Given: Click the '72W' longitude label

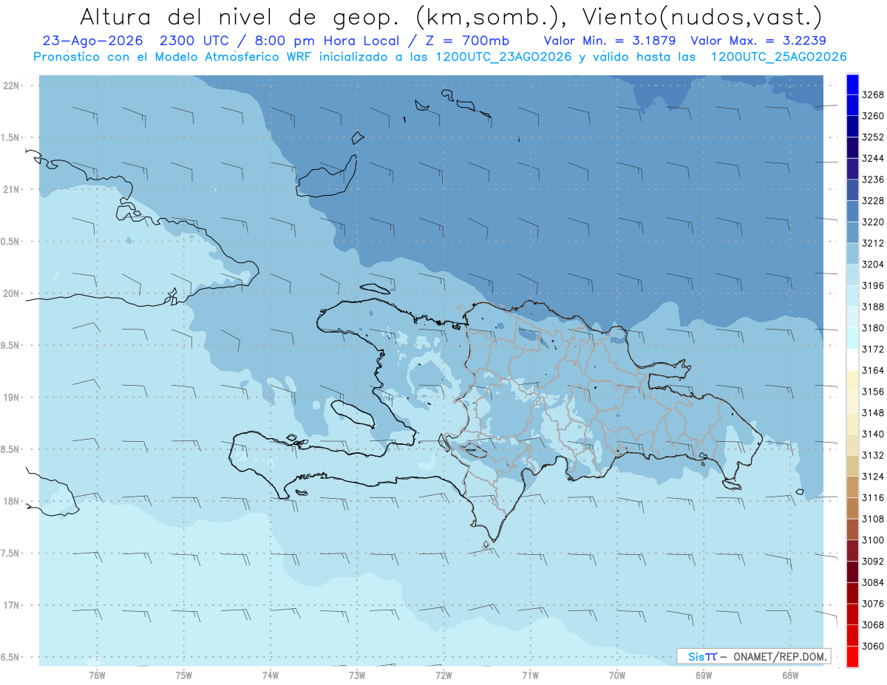Looking at the screenshot, I should [443, 675].
